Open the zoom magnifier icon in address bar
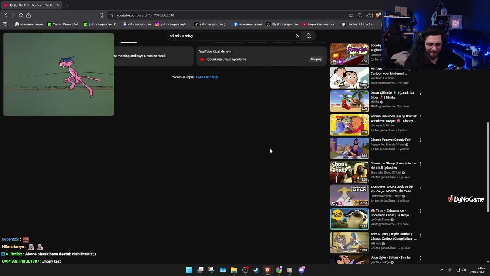The height and width of the screenshot is (276, 490). pyautogui.click(x=359, y=15)
